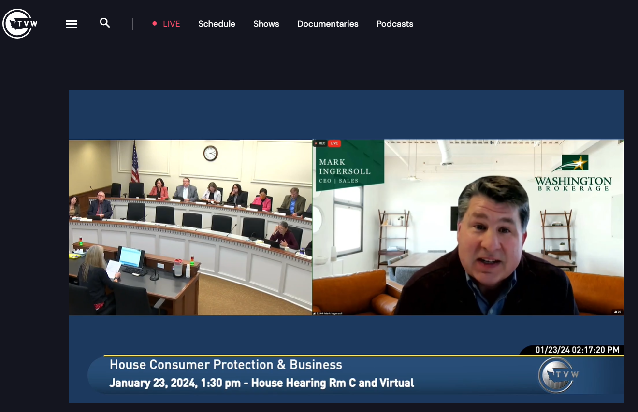Go to the LIVE stream link
The width and height of the screenshot is (638, 412).
pyautogui.click(x=166, y=24)
